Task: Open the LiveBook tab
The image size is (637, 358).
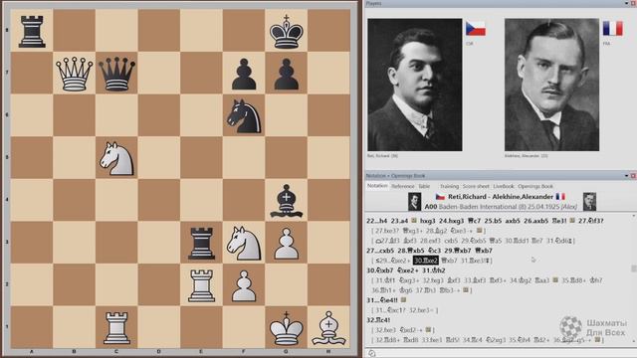Action: pyautogui.click(x=504, y=186)
